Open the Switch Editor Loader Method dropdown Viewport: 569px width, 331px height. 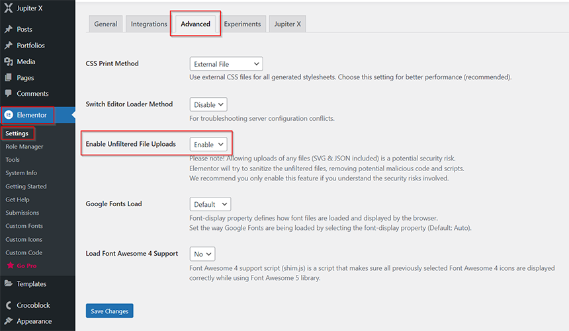click(x=208, y=104)
